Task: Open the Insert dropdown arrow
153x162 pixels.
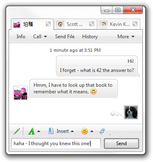Action: coord(72,131)
